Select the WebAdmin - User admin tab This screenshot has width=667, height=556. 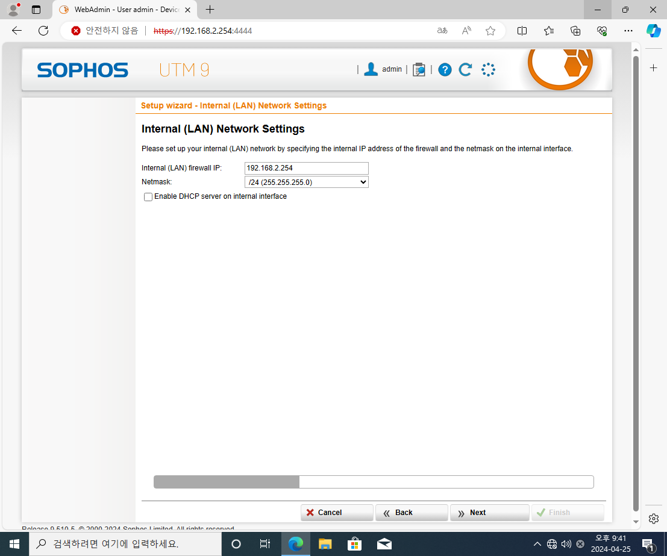coord(125,10)
